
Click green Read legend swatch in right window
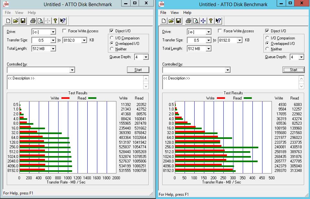click(x=248, y=98)
